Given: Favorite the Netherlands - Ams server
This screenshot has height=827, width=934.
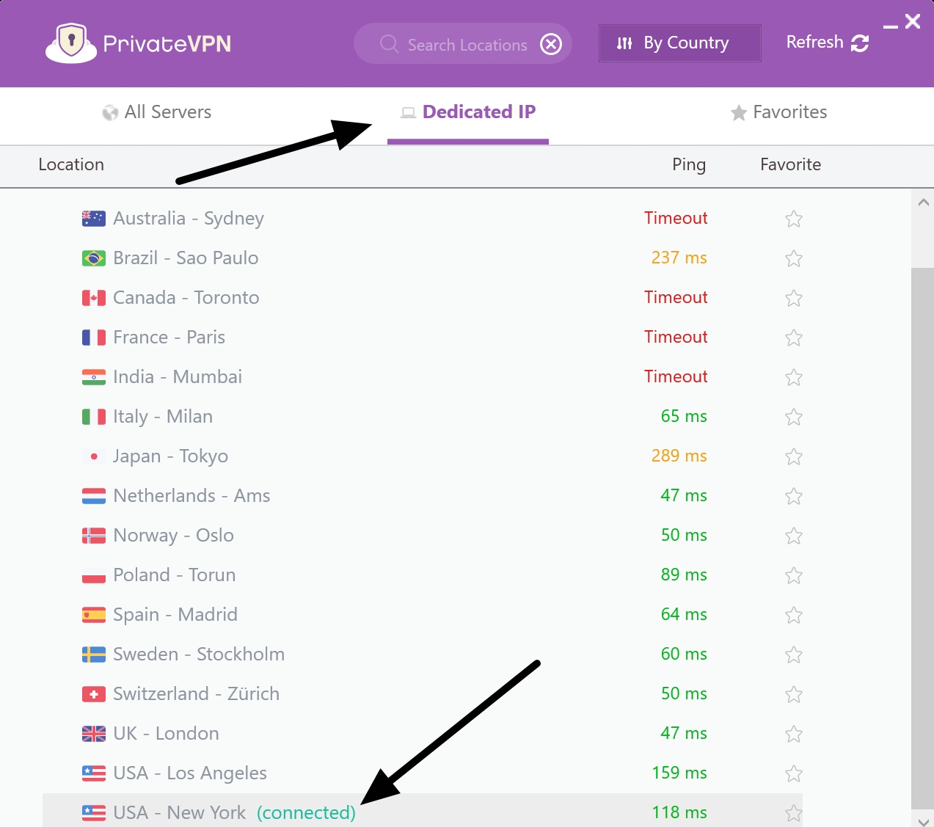Looking at the screenshot, I should click(793, 496).
